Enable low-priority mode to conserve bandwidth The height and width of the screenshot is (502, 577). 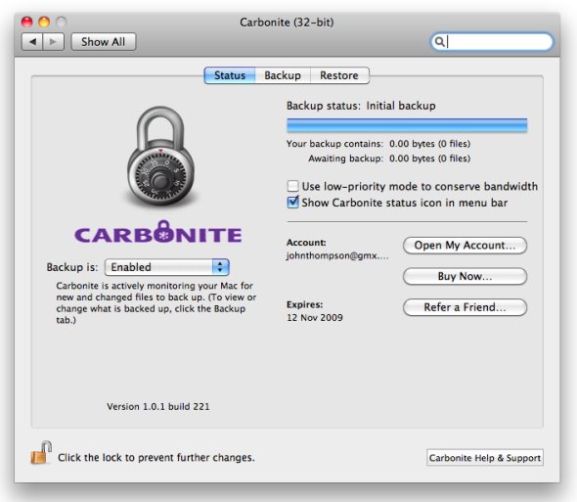click(293, 186)
